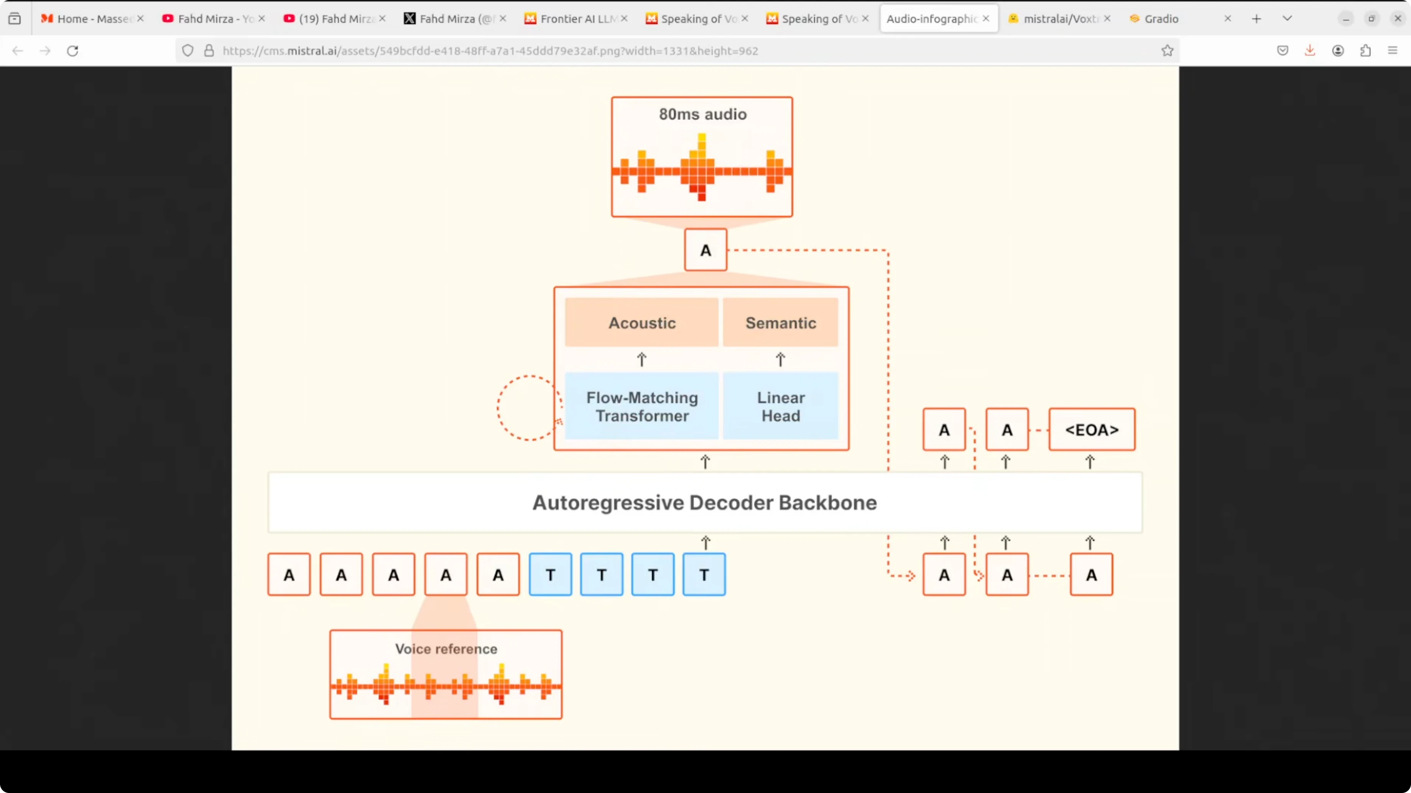Open the Firefox account icon
This screenshot has height=793, width=1411.
tap(1338, 51)
